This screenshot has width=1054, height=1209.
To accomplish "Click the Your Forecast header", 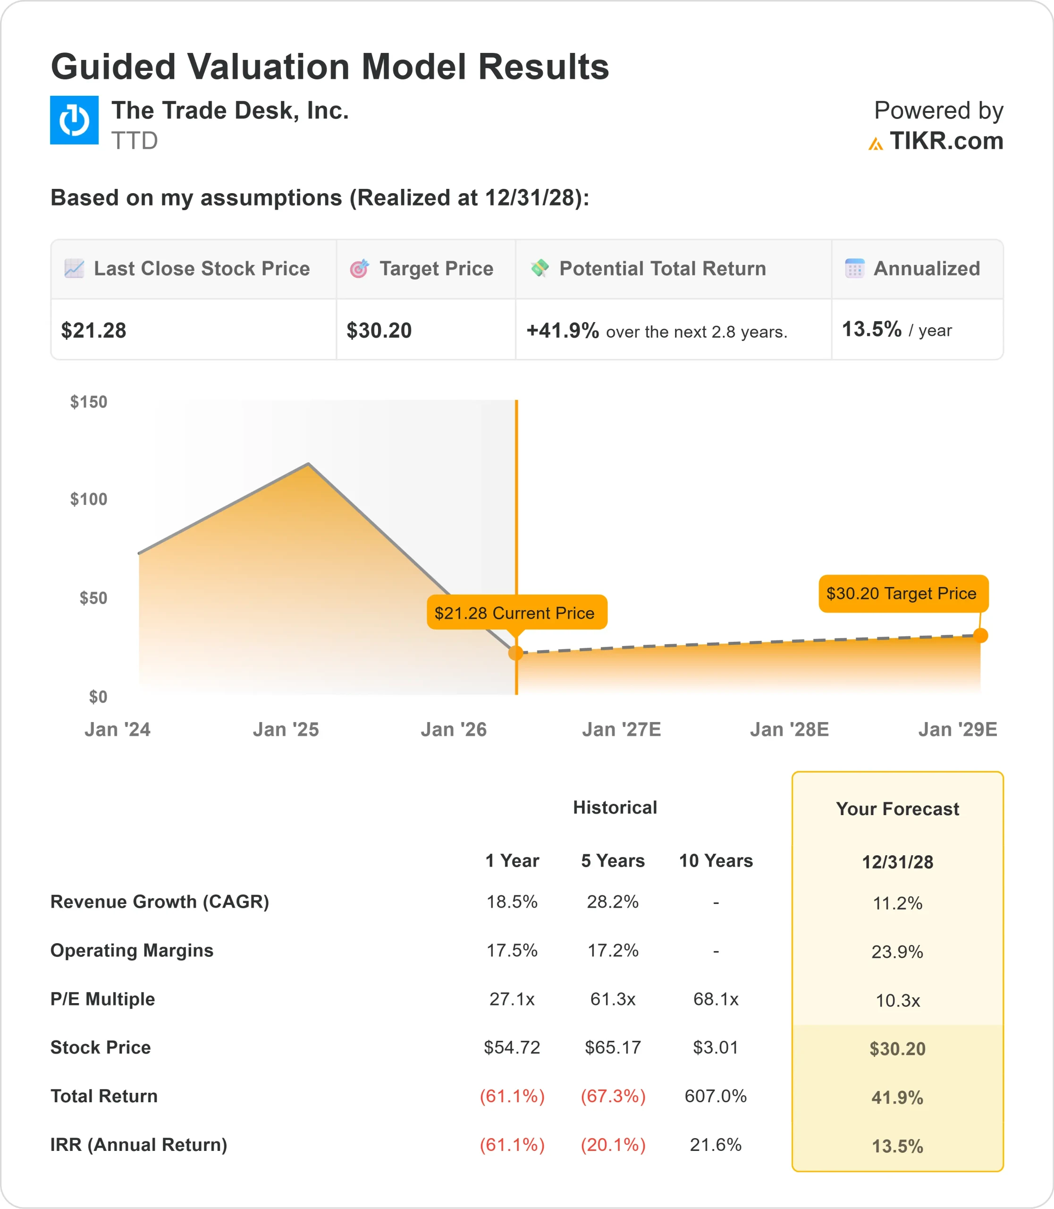I will [897, 809].
